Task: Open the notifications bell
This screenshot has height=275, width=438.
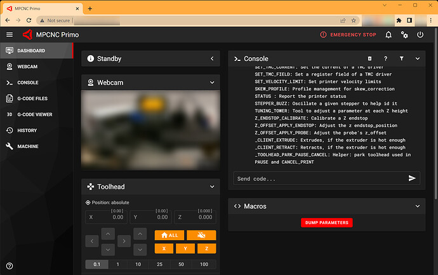Action: [388, 35]
